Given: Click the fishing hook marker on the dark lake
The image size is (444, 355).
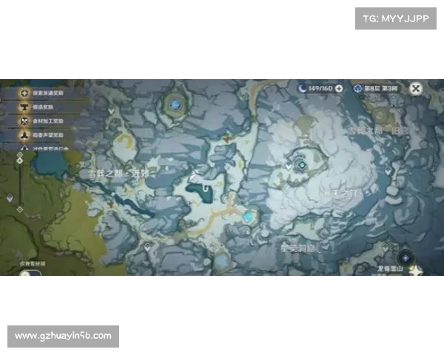Looking at the screenshot, I should (206, 188).
